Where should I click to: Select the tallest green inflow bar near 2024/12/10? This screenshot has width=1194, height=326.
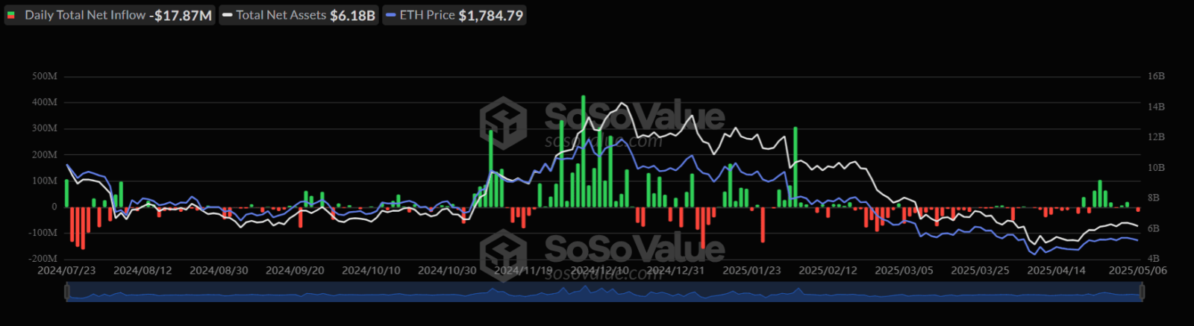point(583,151)
